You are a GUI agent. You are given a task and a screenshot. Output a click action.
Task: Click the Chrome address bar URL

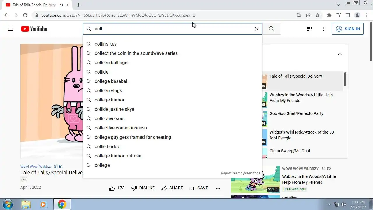coord(118,15)
